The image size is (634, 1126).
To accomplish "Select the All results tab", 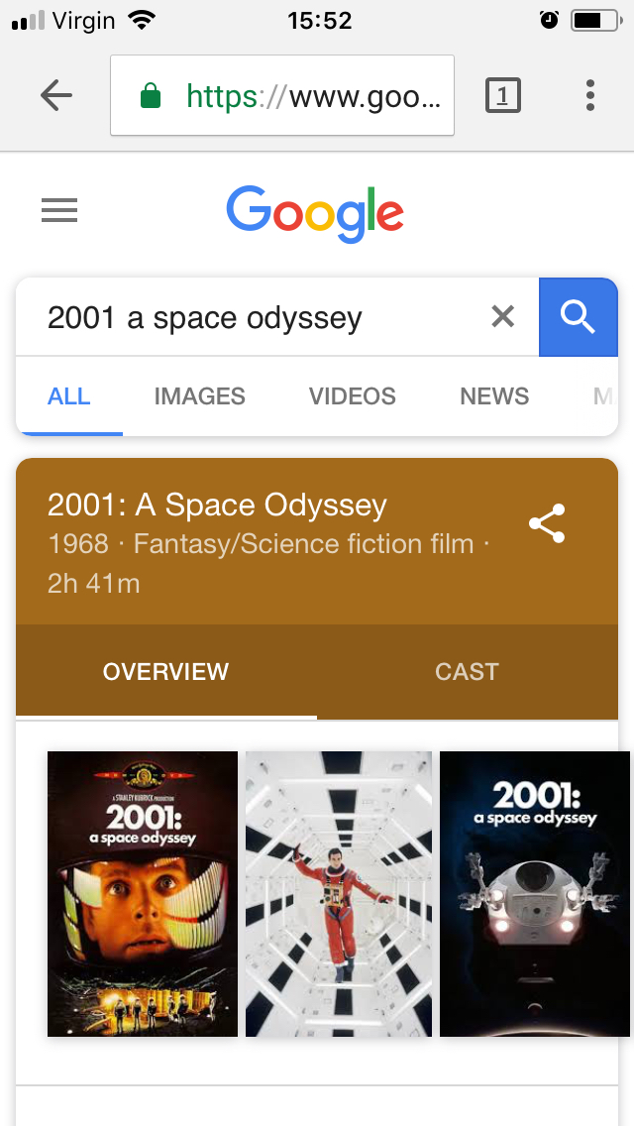I will coord(69,396).
